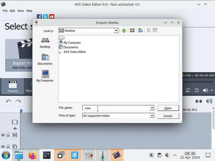Open the Edit menu
This screenshot has width=215, height=161.
pos(12,11)
